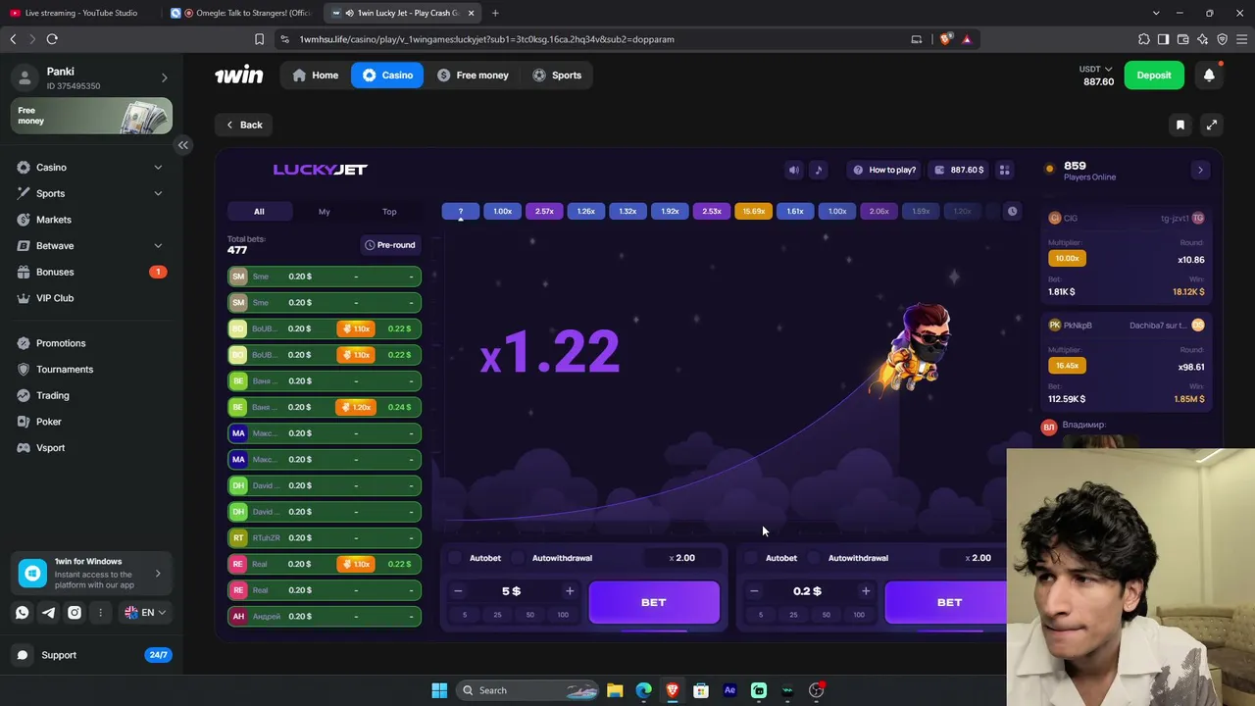Screen dimensions: 1255x706
Task: Switch to the My bets tab
Action: tap(325, 212)
